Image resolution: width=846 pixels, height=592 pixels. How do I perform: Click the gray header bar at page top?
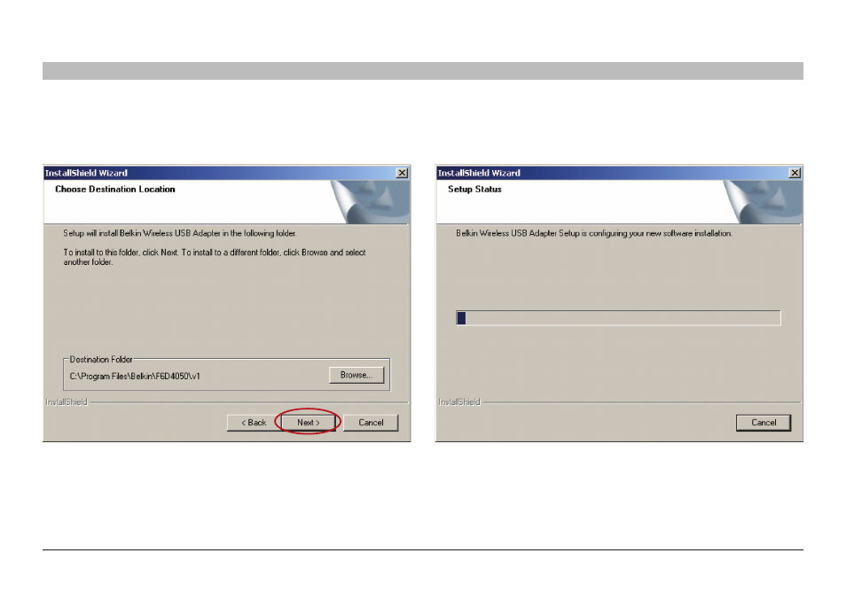point(422,71)
